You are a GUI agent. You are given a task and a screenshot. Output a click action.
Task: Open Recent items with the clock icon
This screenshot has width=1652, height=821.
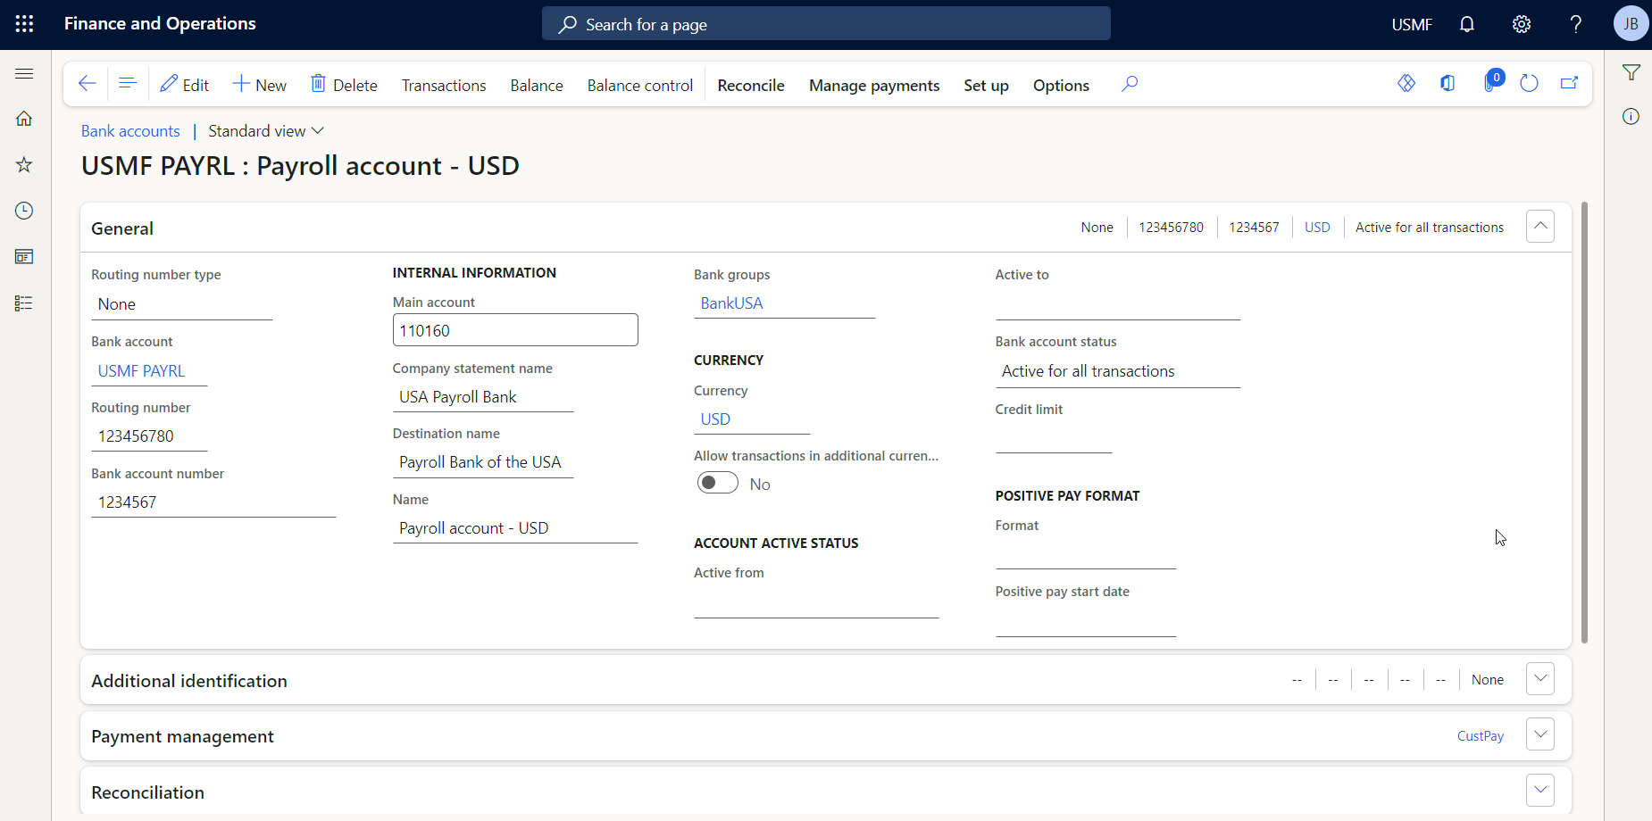click(24, 211)
